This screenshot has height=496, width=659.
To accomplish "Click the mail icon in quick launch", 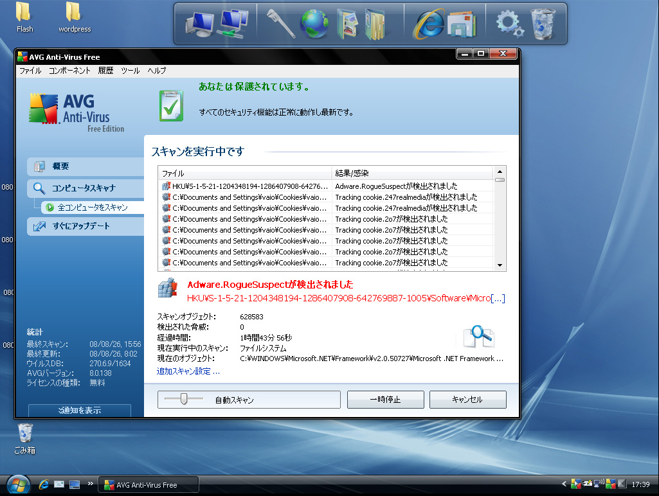I will [59, 484].
